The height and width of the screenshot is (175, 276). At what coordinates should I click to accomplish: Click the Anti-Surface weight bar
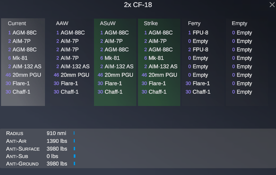74,149
